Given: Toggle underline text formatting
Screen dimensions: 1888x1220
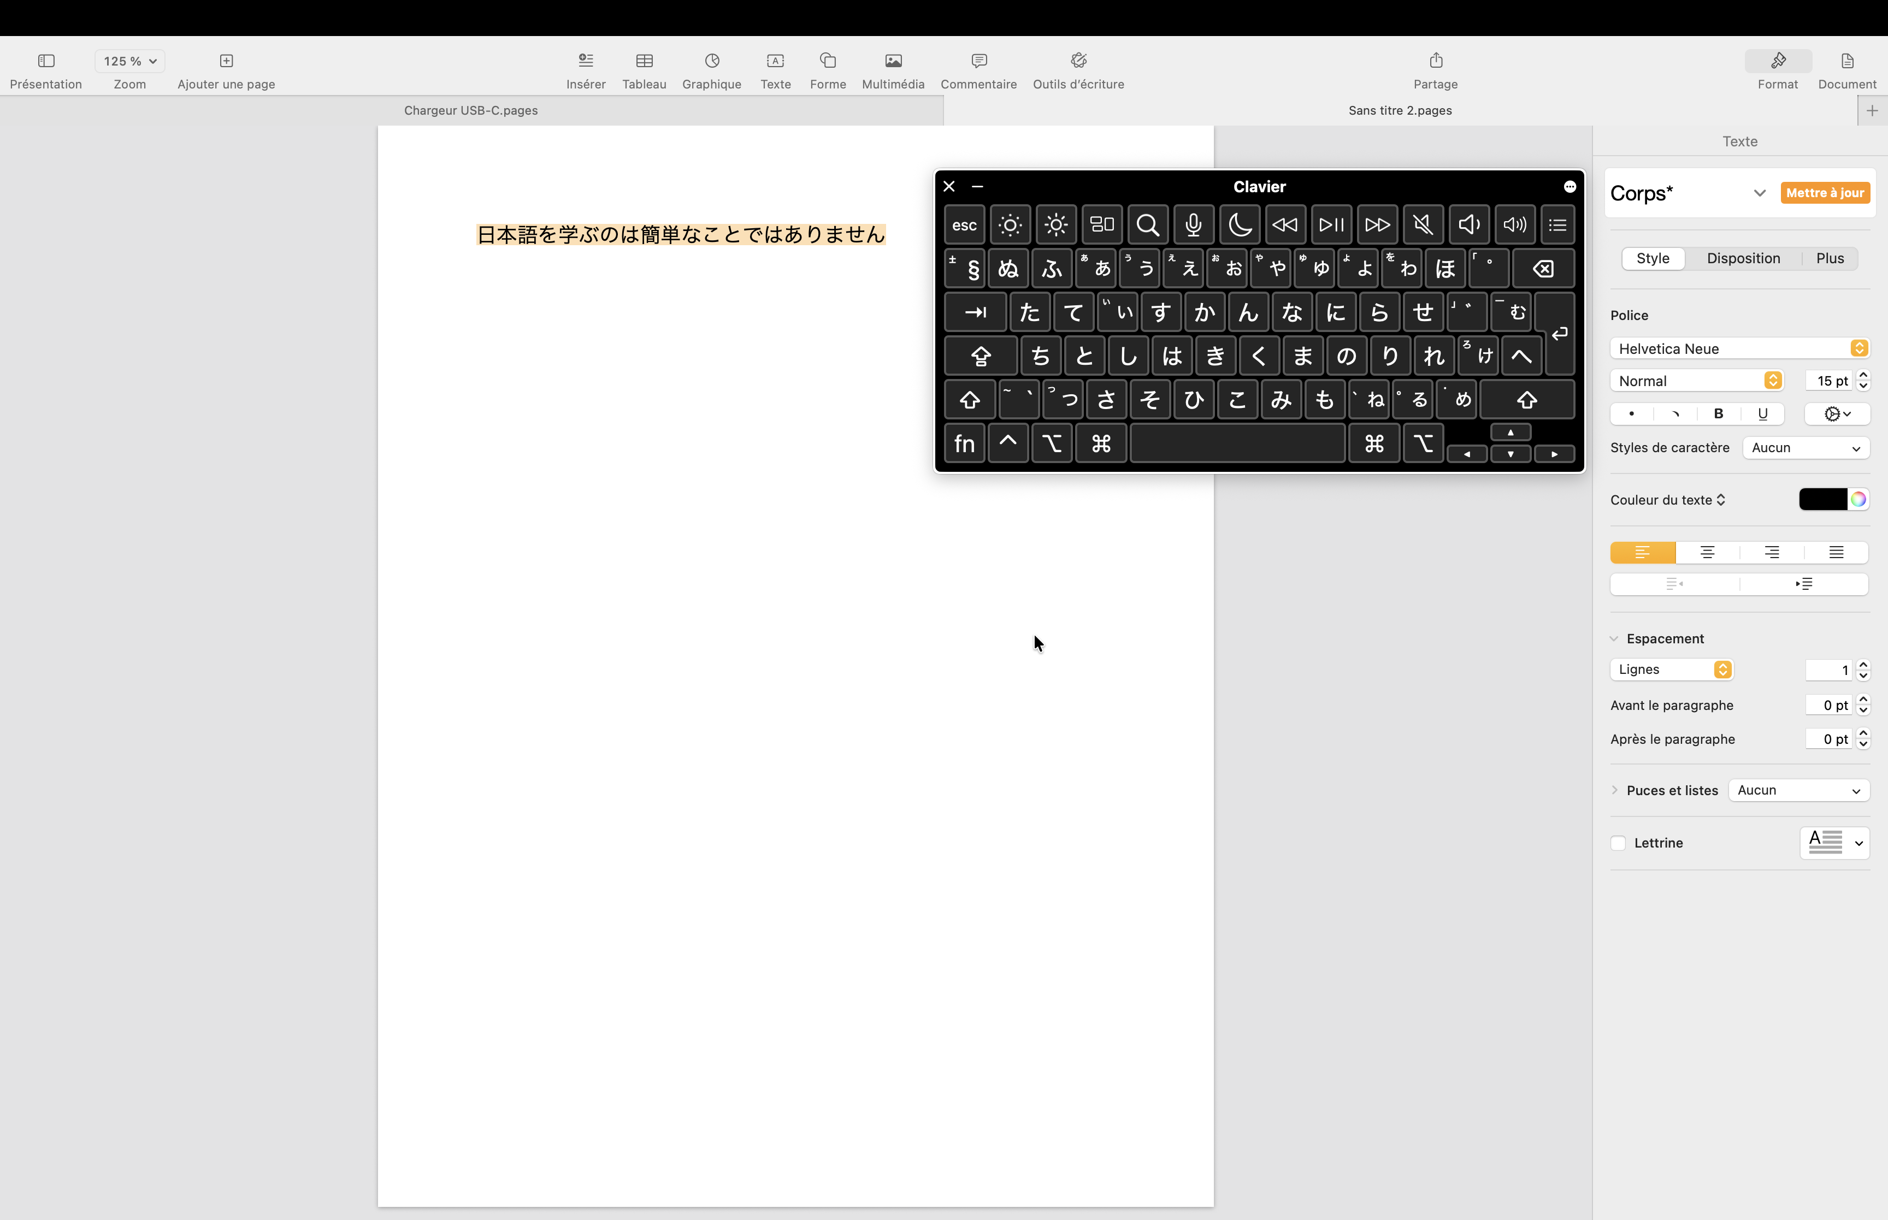Looking at the screenshot, I should [1762, 413].
